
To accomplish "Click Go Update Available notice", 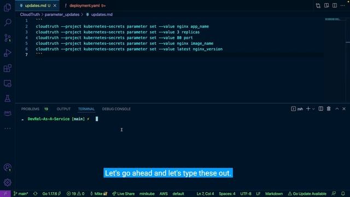I will coord(307,194).
